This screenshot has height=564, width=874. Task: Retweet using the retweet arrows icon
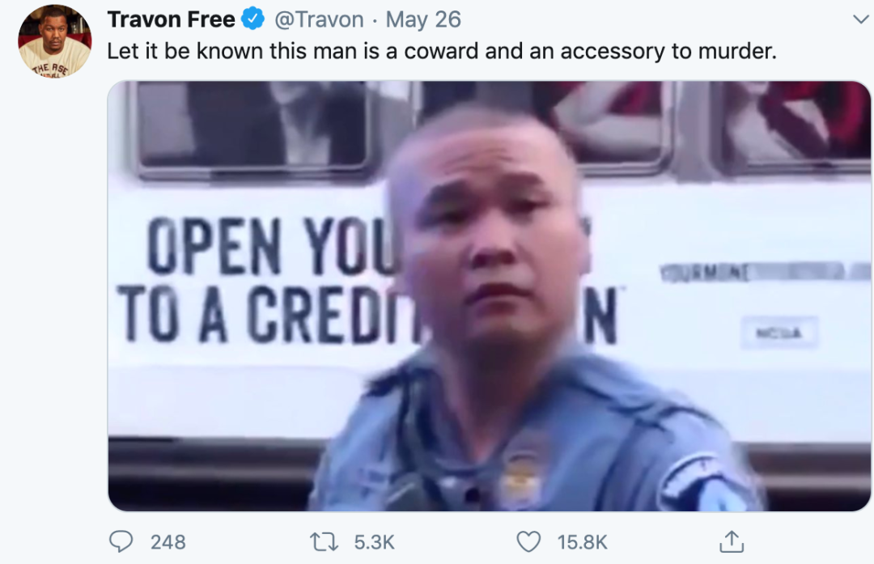tap(324, 541)
